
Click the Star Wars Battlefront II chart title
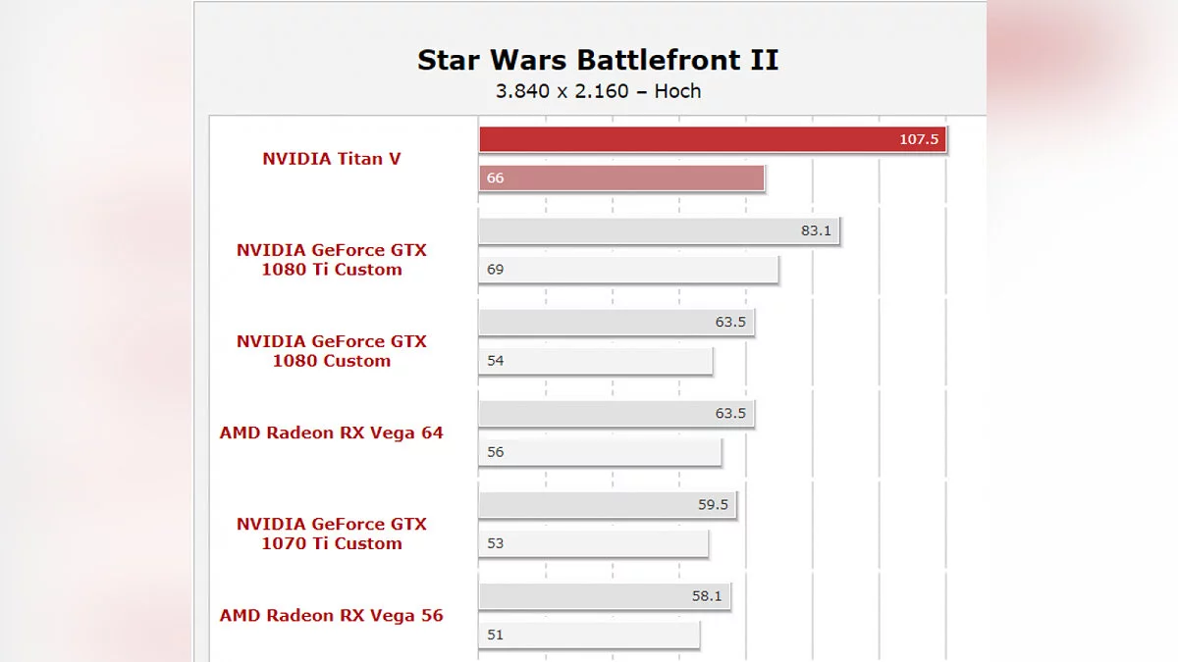tap(598, 60)
